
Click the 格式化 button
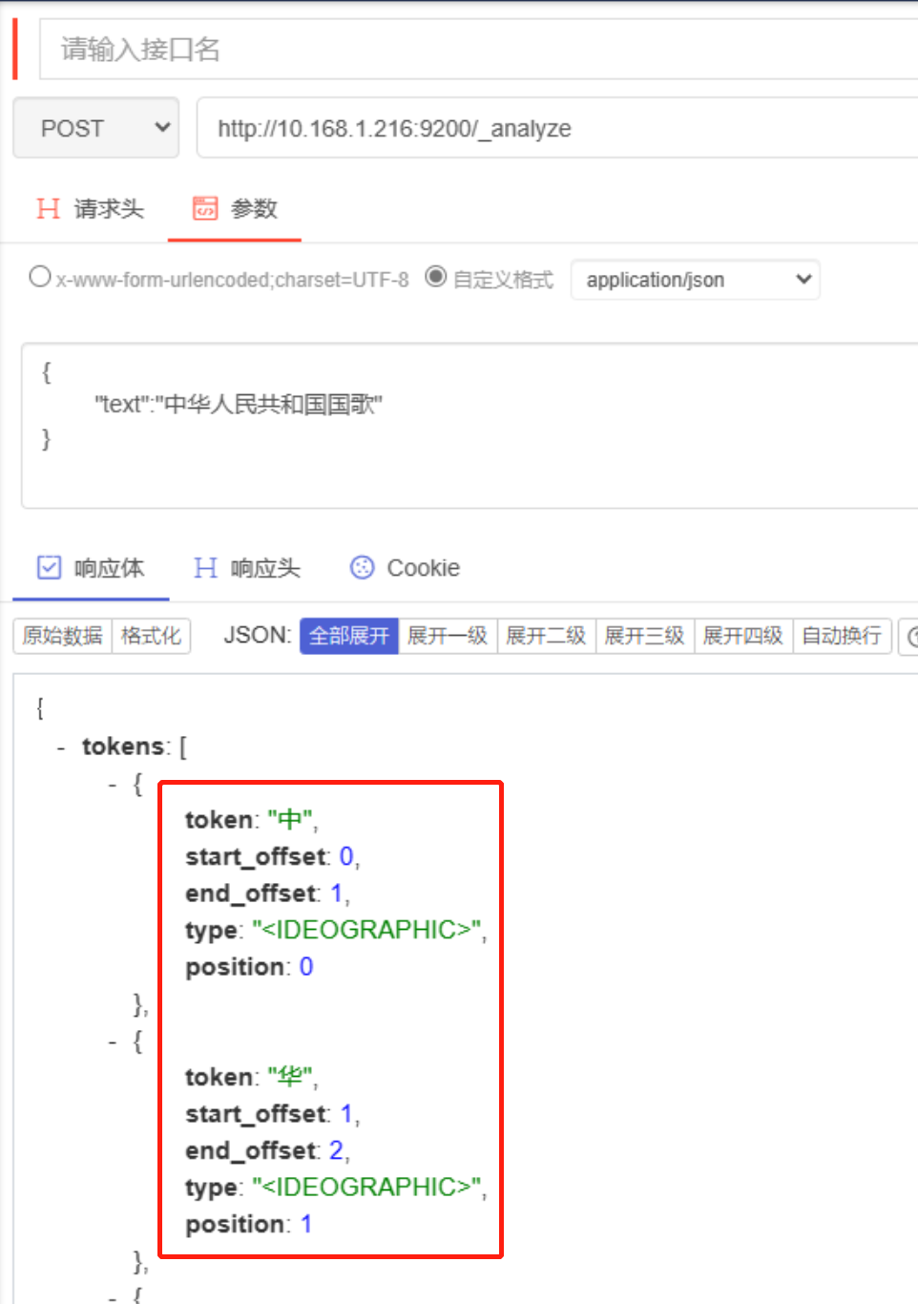151,637
